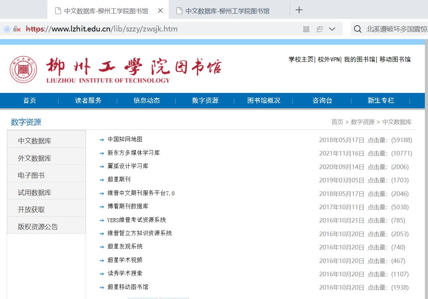This screenshot has height=299, width=428.
Task: Close the first 中文数据库 browser tab
Action: (160, 11)
